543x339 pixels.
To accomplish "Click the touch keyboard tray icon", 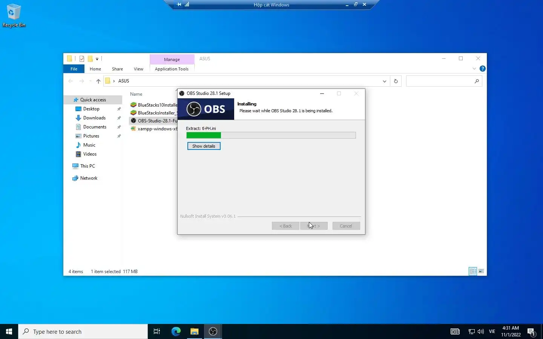I will [455, 331].
